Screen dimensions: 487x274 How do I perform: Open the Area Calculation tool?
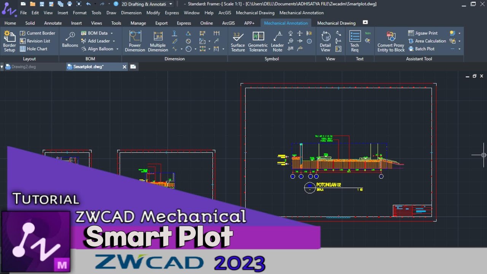click(427, 41)
